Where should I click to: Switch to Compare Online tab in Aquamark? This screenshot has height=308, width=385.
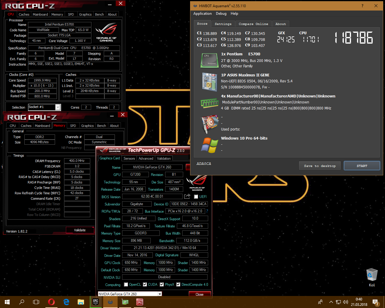(x=253, y=24)
